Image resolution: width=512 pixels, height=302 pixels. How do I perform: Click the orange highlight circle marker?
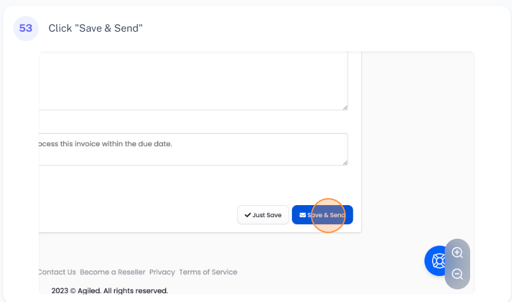point(329,215)
